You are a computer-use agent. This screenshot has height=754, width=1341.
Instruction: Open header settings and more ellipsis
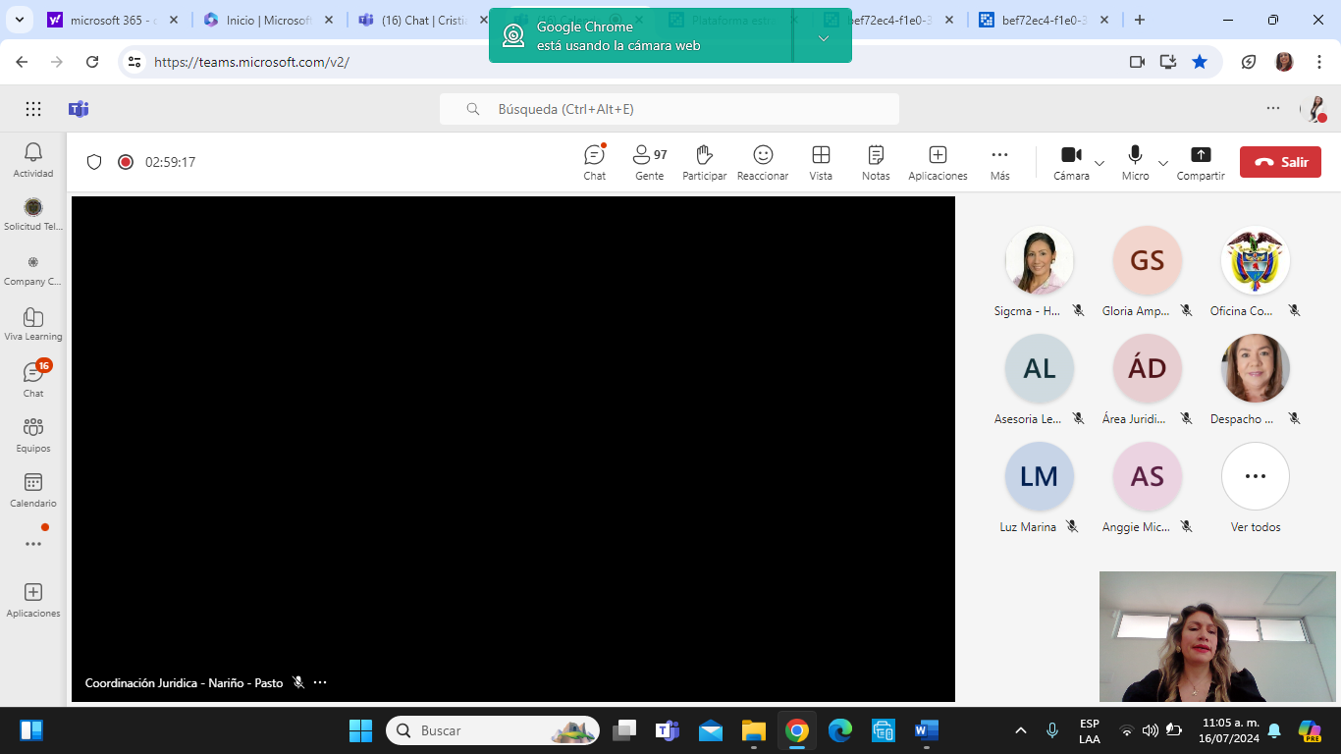click(1273, 109)
